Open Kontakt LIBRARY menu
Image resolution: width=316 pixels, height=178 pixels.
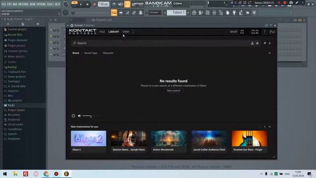114,32
